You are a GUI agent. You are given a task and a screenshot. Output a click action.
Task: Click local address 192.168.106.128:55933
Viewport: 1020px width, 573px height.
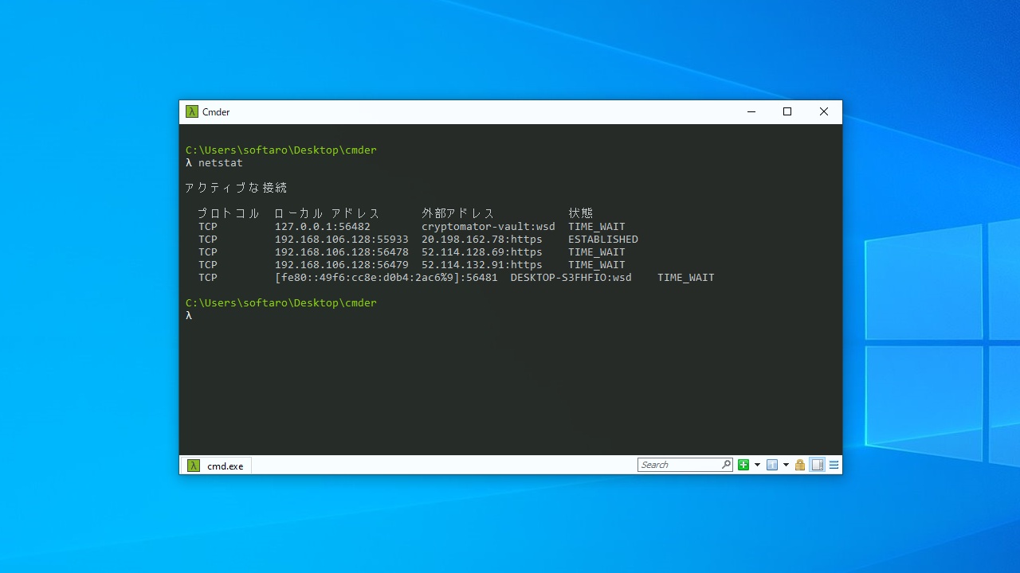point(342,240)
